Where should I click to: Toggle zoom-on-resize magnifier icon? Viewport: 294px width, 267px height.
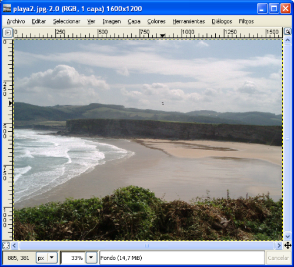288,32
